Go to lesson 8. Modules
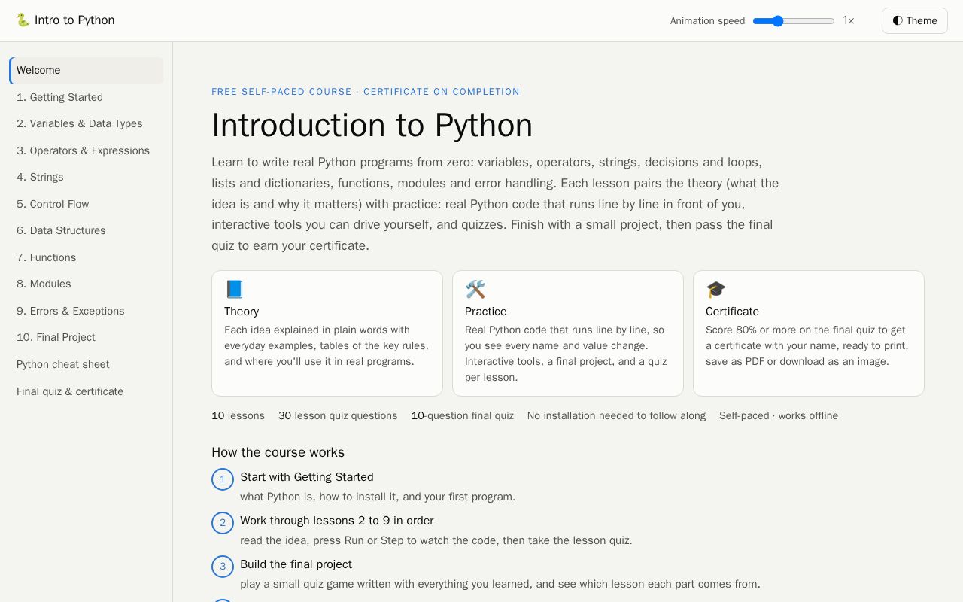 click(86, 284)
